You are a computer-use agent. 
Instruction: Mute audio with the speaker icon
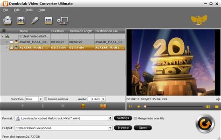point(218,99)
